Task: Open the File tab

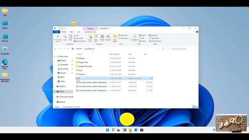Action: (56, 32)
